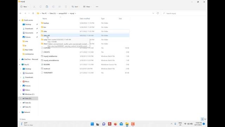Click the Copy toolbar icon
This screenshot has height=127, width=225.
point(41,7)
